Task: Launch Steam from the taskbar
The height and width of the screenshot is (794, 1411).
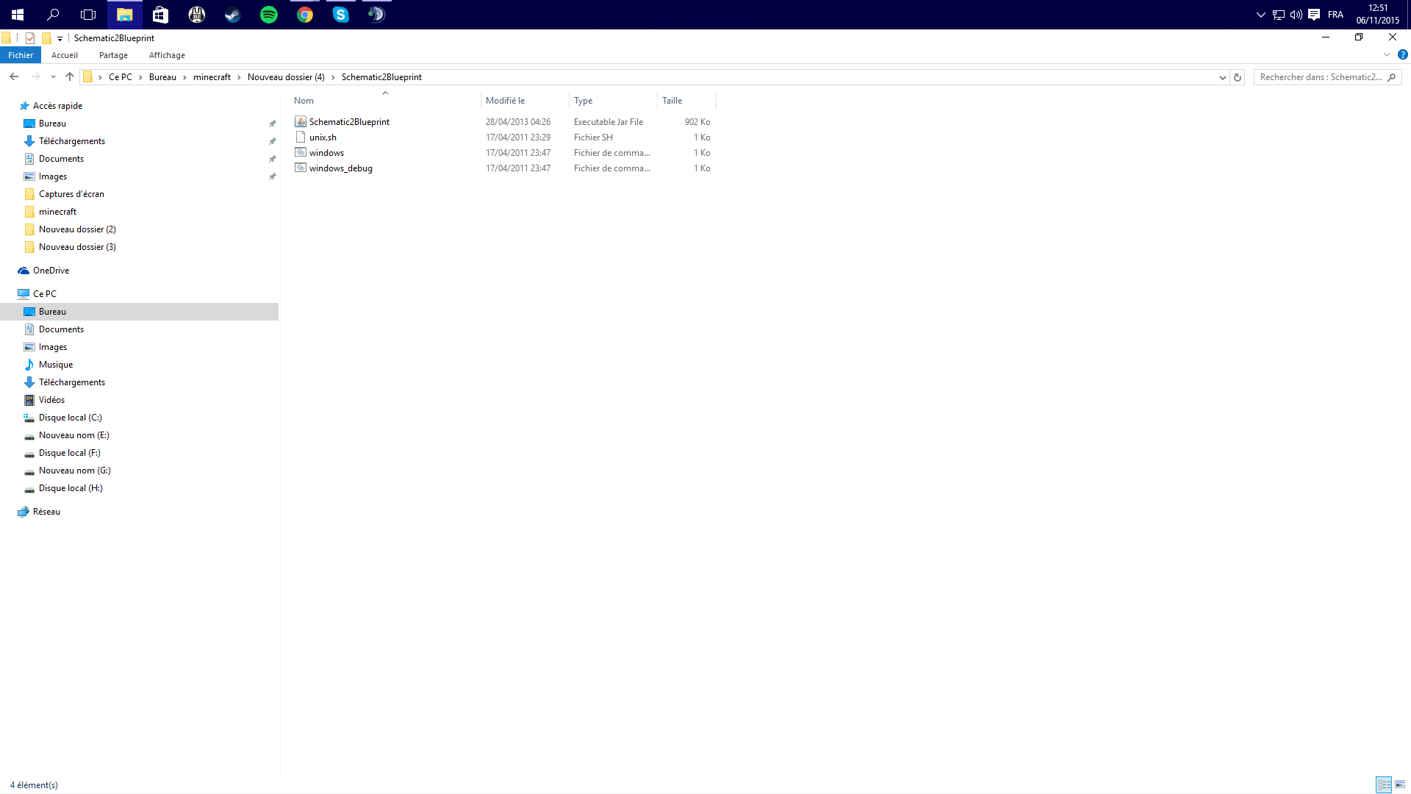Action: [232, 15]
